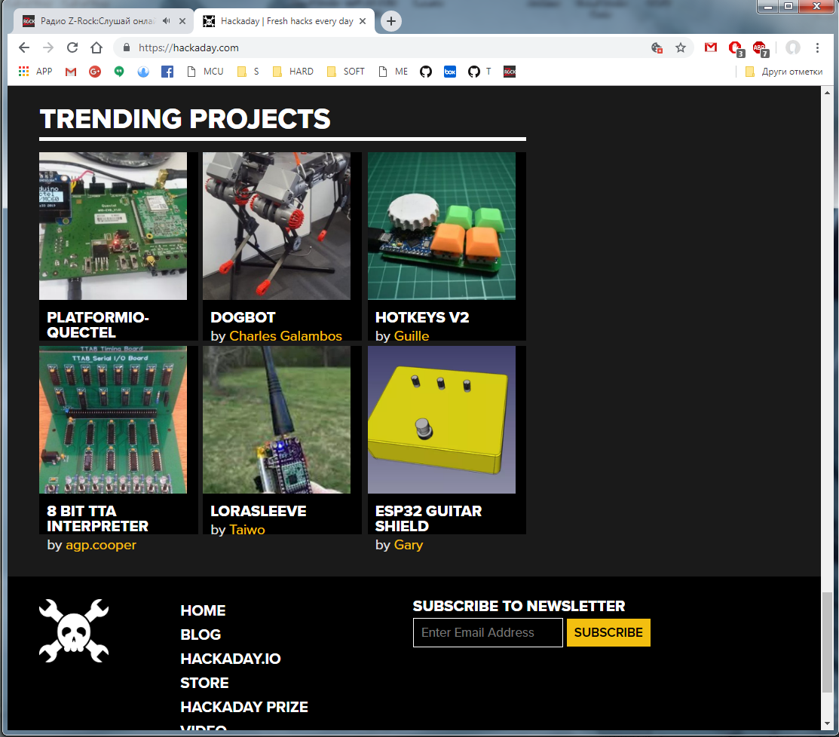The image size is (839, 737).
Task: Open the Други отметки bookmarks folder
Action: pyautogui.click(x=784, y=72)
